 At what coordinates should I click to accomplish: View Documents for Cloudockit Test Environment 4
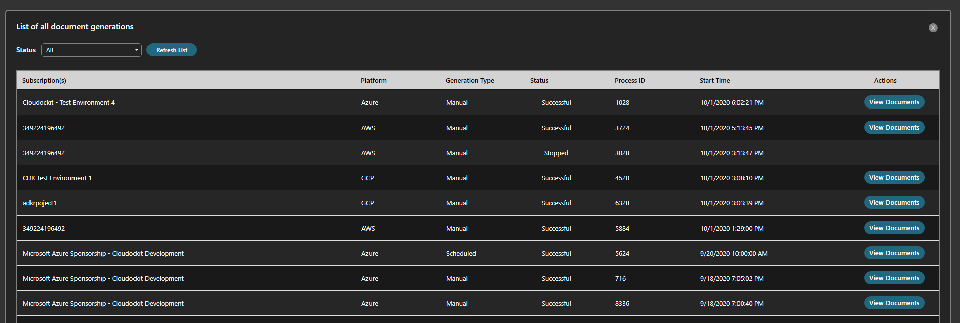(x=894, y=102)
